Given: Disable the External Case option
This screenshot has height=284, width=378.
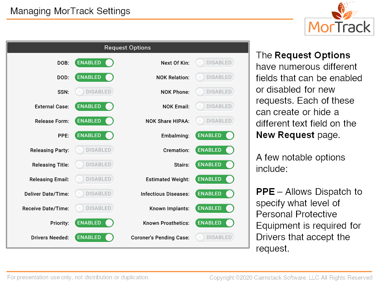Looking at the screenshot, I should [94, 106].
